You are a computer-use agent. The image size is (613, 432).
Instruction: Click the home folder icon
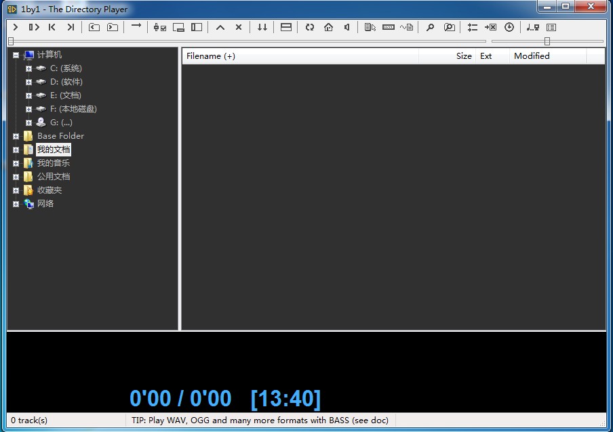point(328,27)
